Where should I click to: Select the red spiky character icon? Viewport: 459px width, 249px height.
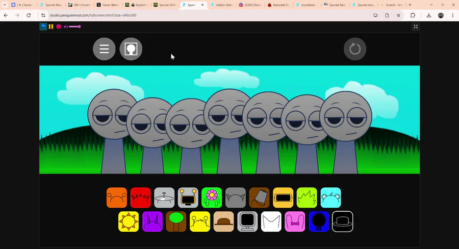coord(141,198)
